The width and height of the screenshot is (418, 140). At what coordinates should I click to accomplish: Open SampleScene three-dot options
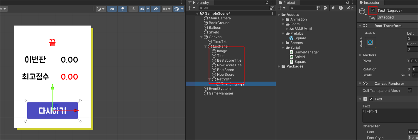[x=272, y=14]
